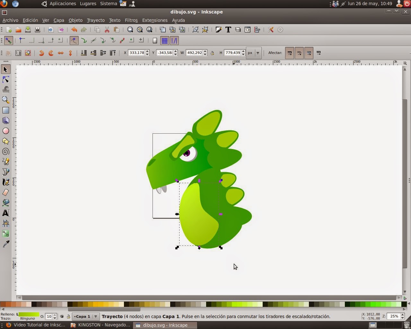Select the Bezier/Pen tool in the toolbox
The image size is (411, 329).
[x=6, y=172]
